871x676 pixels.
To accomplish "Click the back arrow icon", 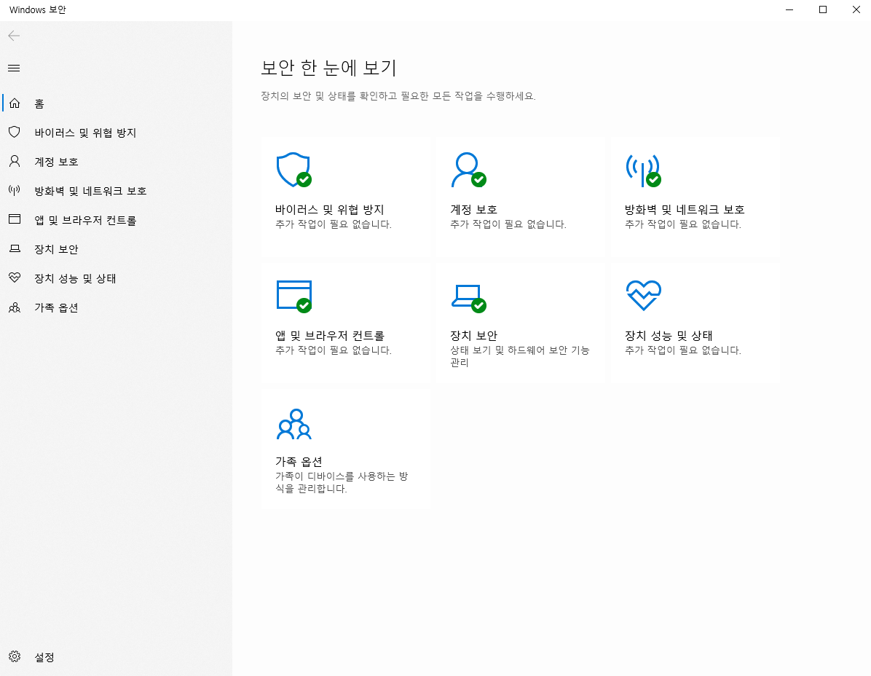I will click(x=14, y=36).
